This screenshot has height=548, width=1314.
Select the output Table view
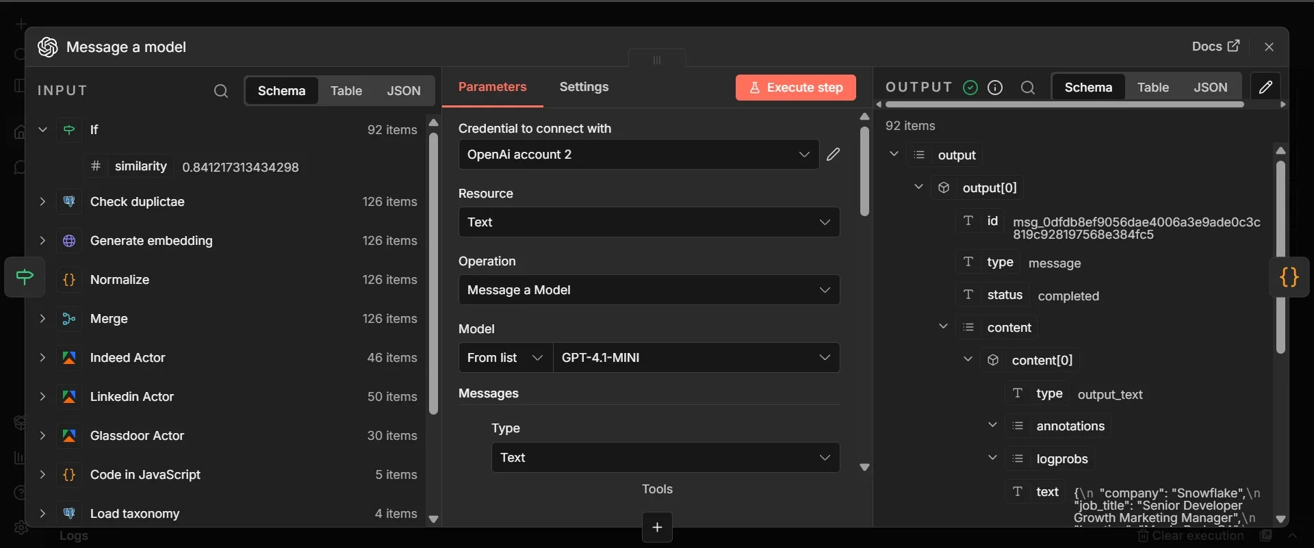1153,88
